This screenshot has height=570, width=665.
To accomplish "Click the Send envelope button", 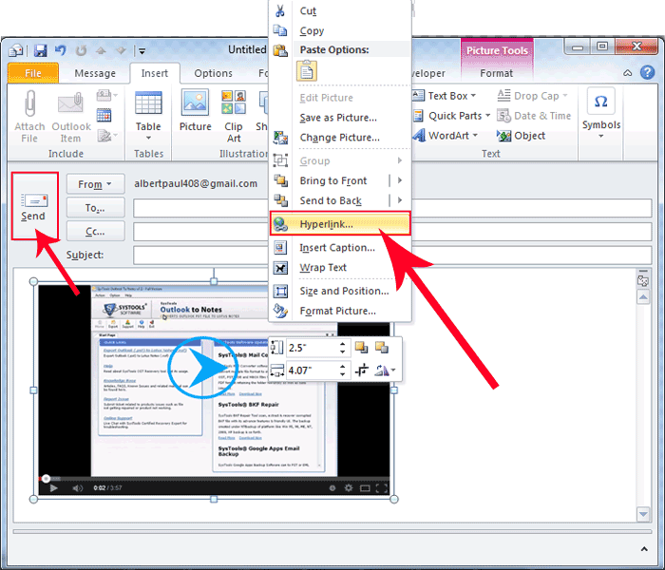I will (34, 206).
